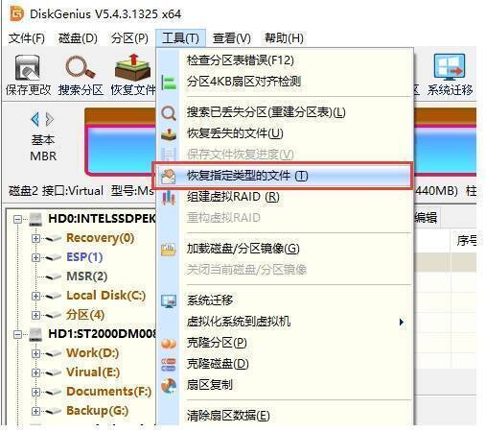Expand the Documents(F:) partition node
The width and height of the screenshot is (486, 432).
[x=35, y=392]
